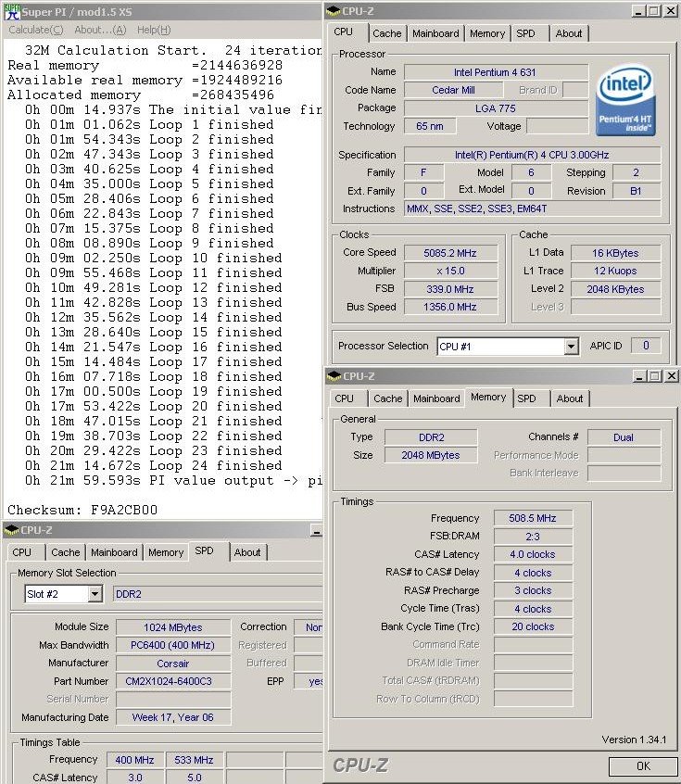Select the SPD tab in top CPU-Z window
681x784 pixels.
(525, 33)
